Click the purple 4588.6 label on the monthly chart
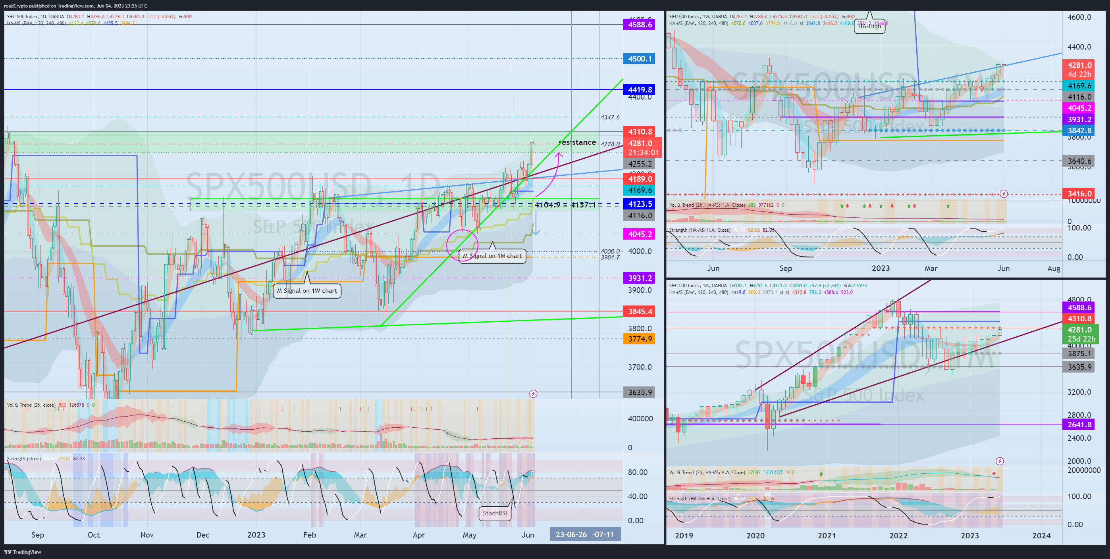Image resolution: width=1110 pixels, height=559 pixels. pos(1079,307)
